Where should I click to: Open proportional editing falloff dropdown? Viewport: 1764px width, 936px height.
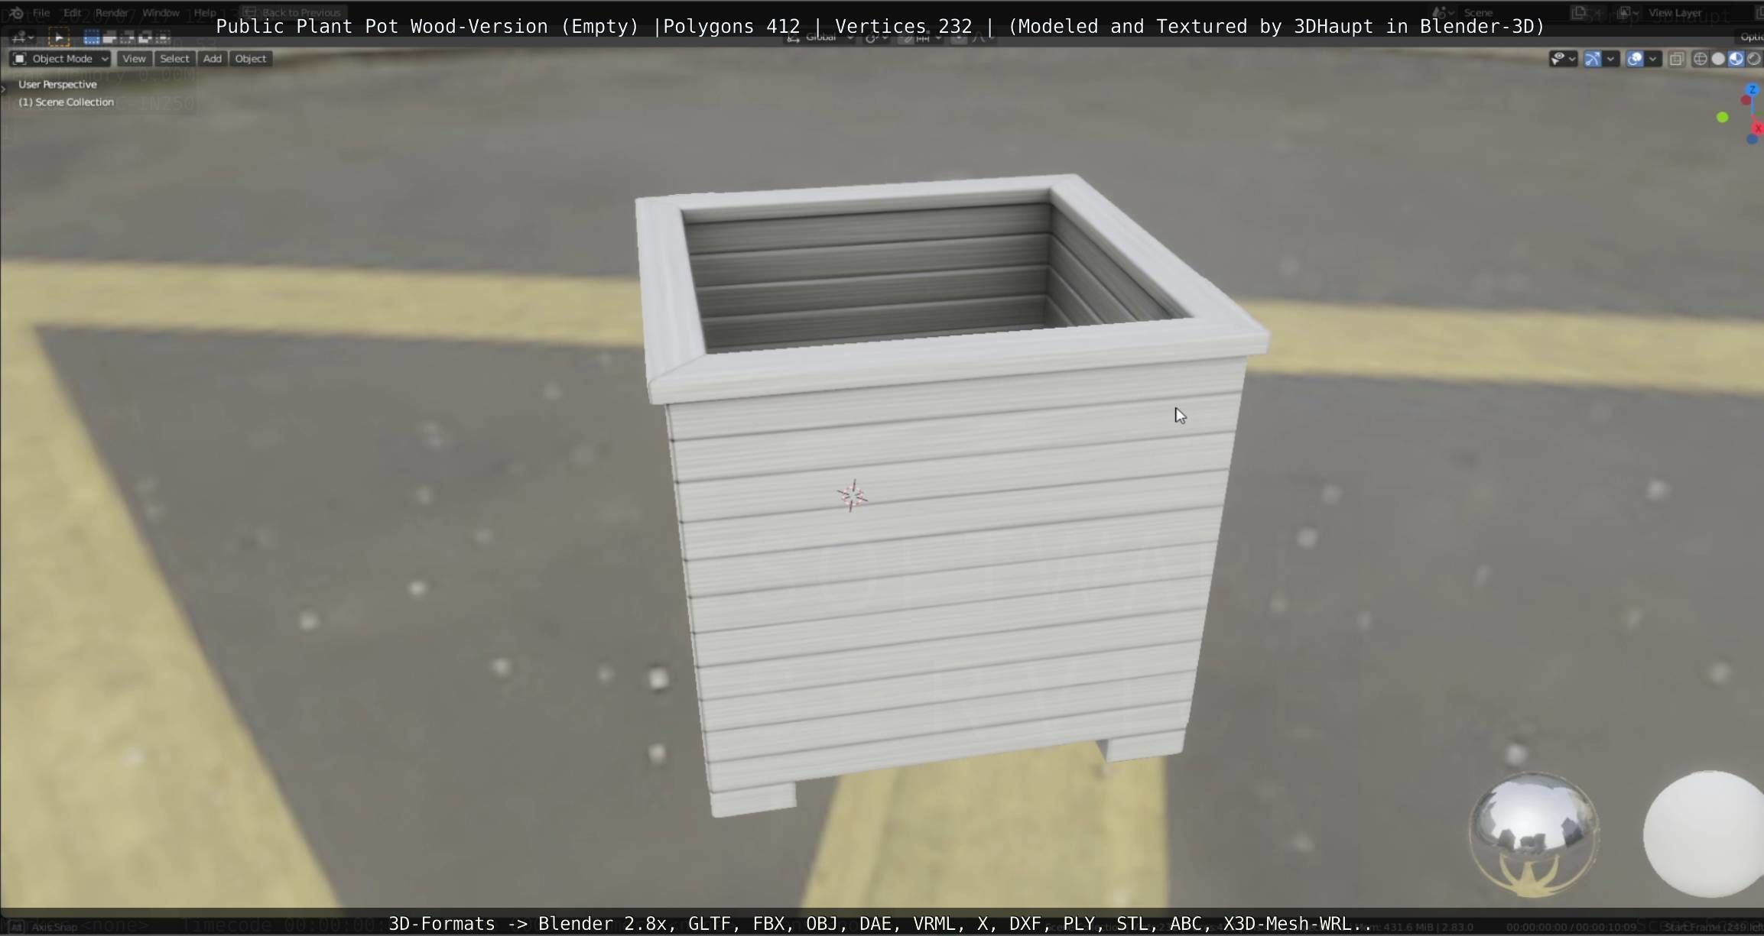pos(982,37)
